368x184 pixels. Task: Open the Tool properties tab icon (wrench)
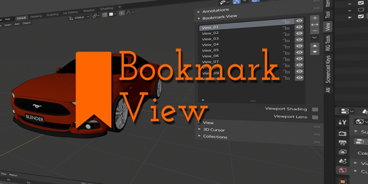tap(342, 123)
